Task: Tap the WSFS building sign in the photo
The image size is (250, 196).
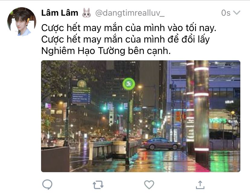Action: click(218, 121)
